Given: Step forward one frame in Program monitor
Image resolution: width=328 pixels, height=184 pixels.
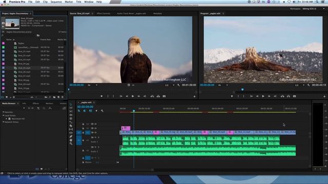Looking at the screenshot, I should 269,96.
